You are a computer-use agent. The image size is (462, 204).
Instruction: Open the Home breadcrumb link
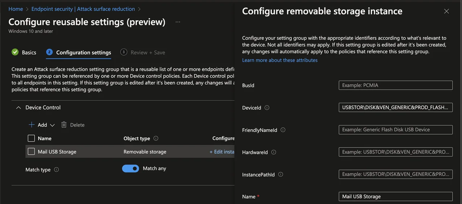point(16,9)
